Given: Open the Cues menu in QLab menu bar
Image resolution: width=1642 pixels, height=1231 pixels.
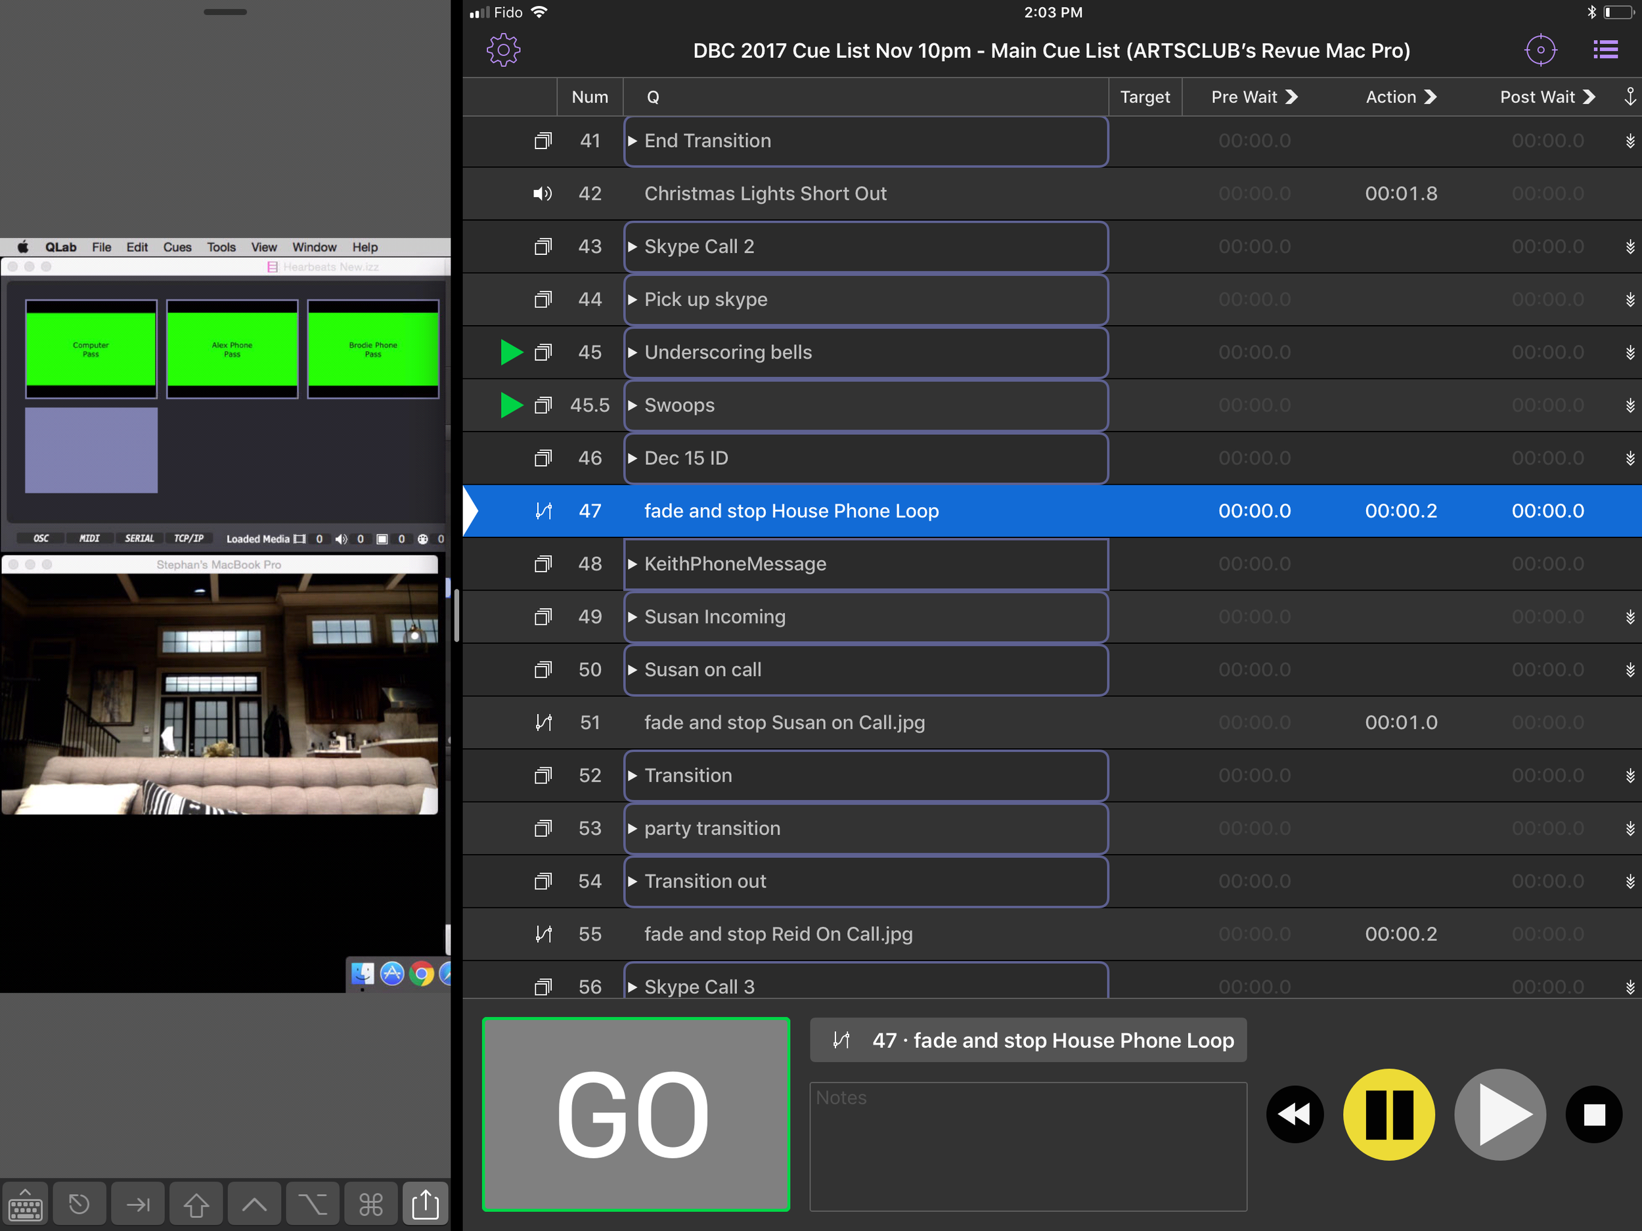Looking at the screenshot, I should pyautogui.click(x=177, y=247).
